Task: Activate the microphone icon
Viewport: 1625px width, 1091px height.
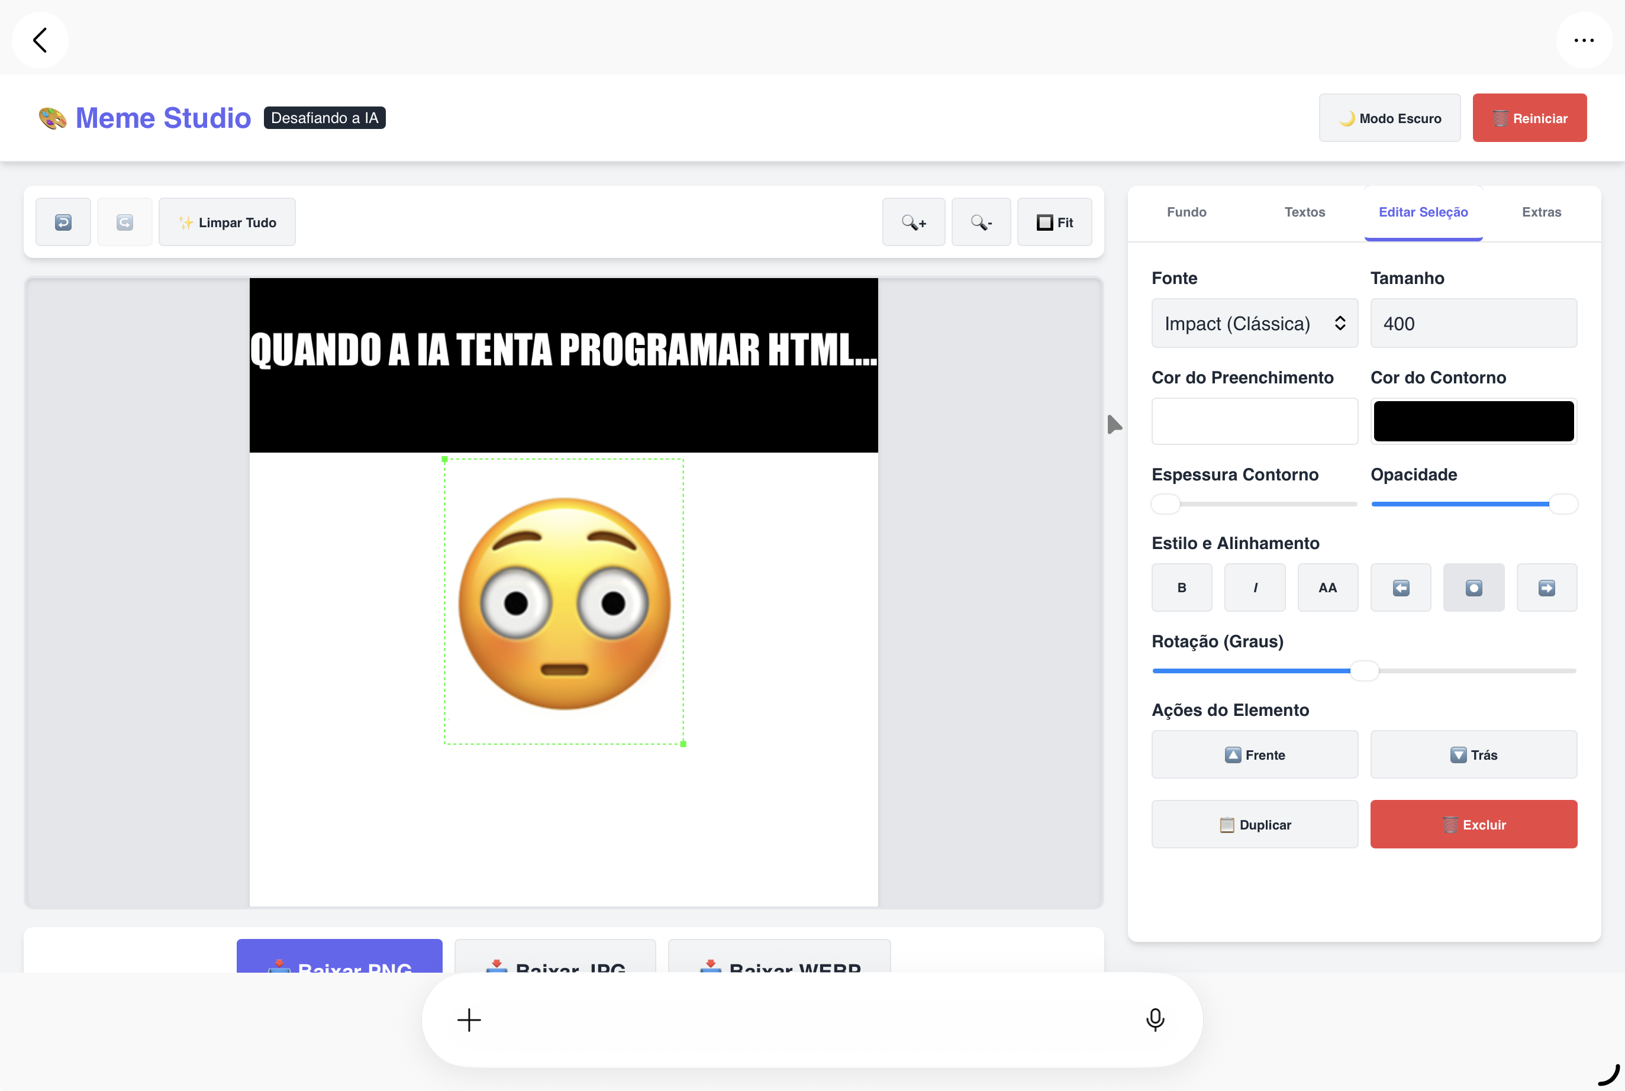Action: pyautogui.click(x=1155, y=1020)
